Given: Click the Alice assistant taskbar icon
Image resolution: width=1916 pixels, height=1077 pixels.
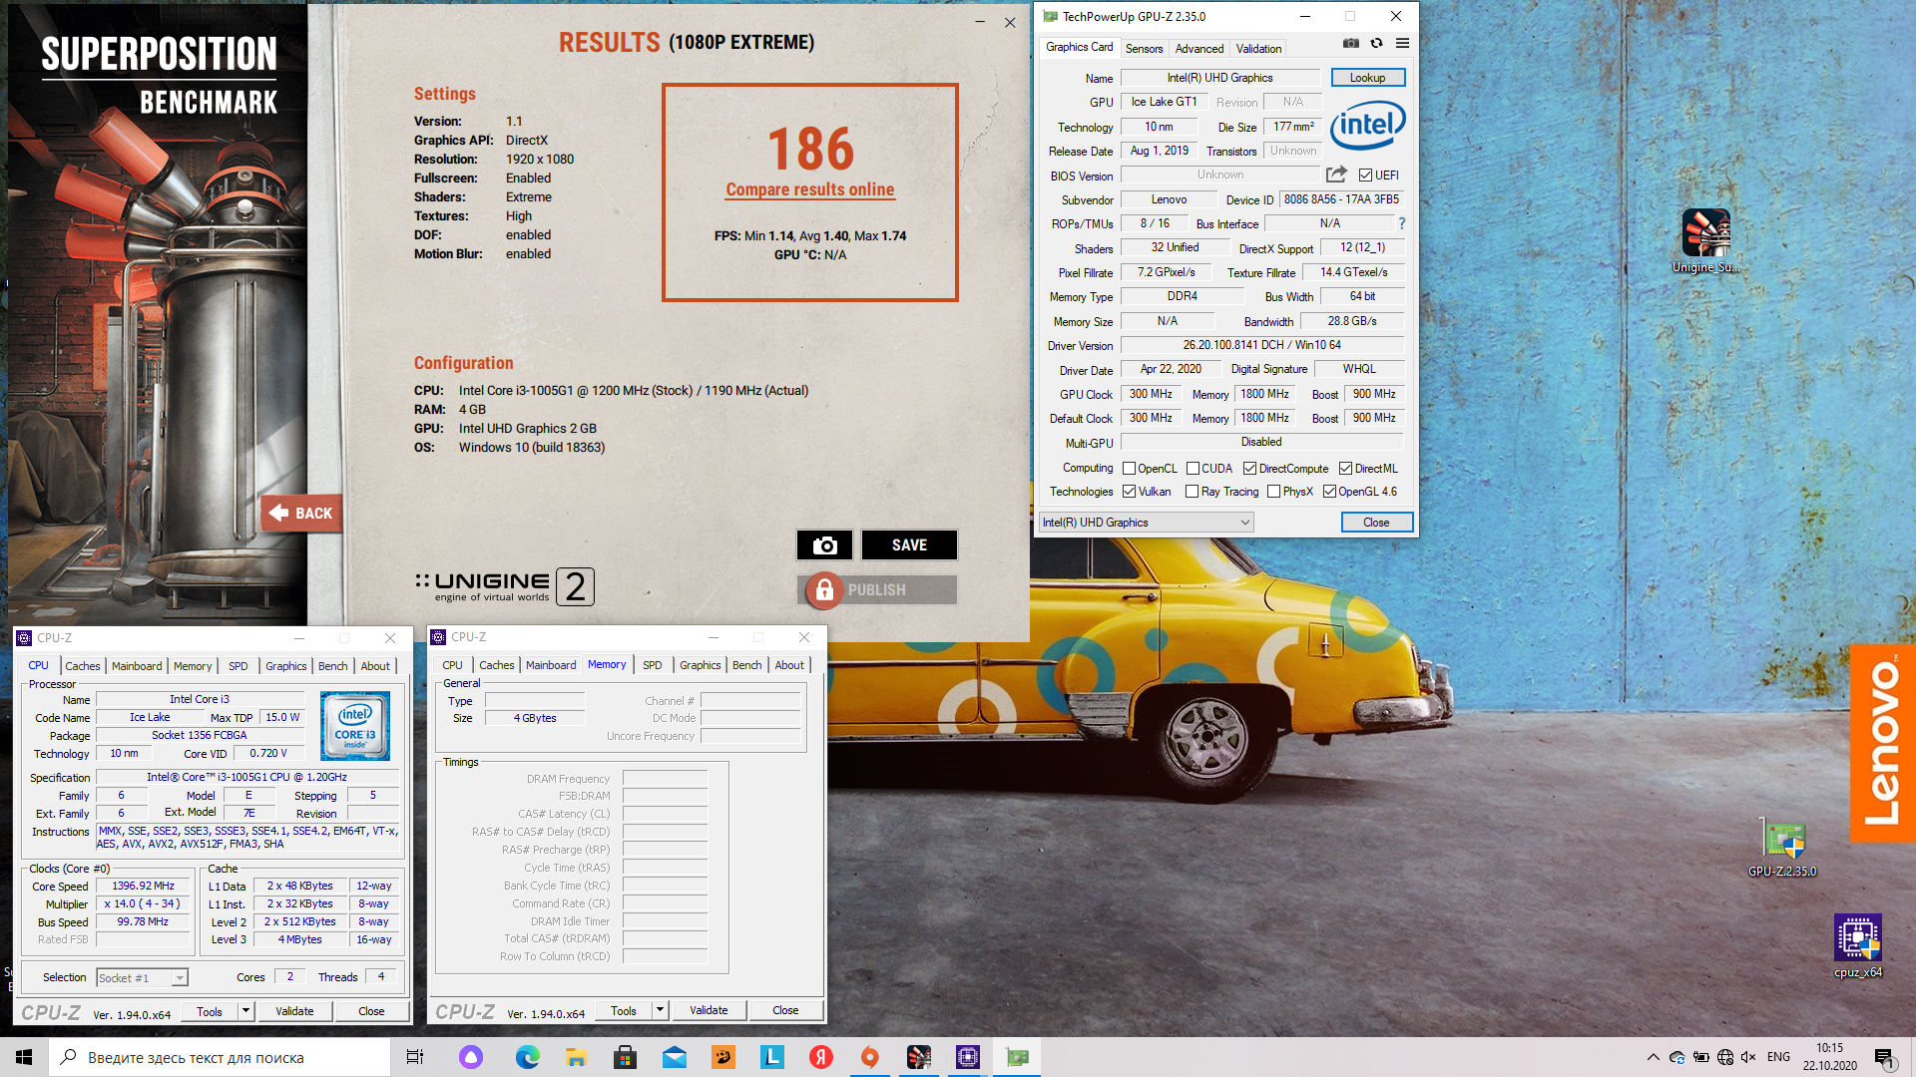Looking at the screenshot, I should point(471,1057).
